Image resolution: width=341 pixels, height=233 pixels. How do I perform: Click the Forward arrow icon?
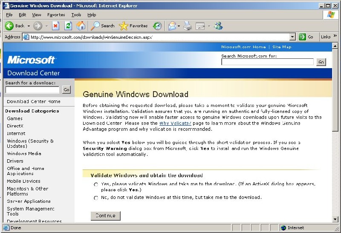coord(38,26)
